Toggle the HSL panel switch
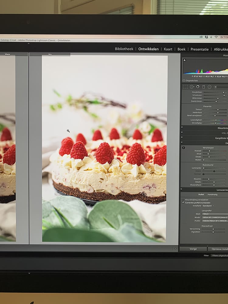The width and height of the screenshot is (228, 304). pyautogui.click(x=182, y=133)
